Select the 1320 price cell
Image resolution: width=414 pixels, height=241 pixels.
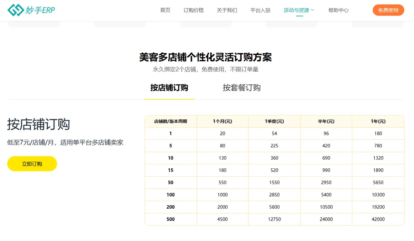378,158
